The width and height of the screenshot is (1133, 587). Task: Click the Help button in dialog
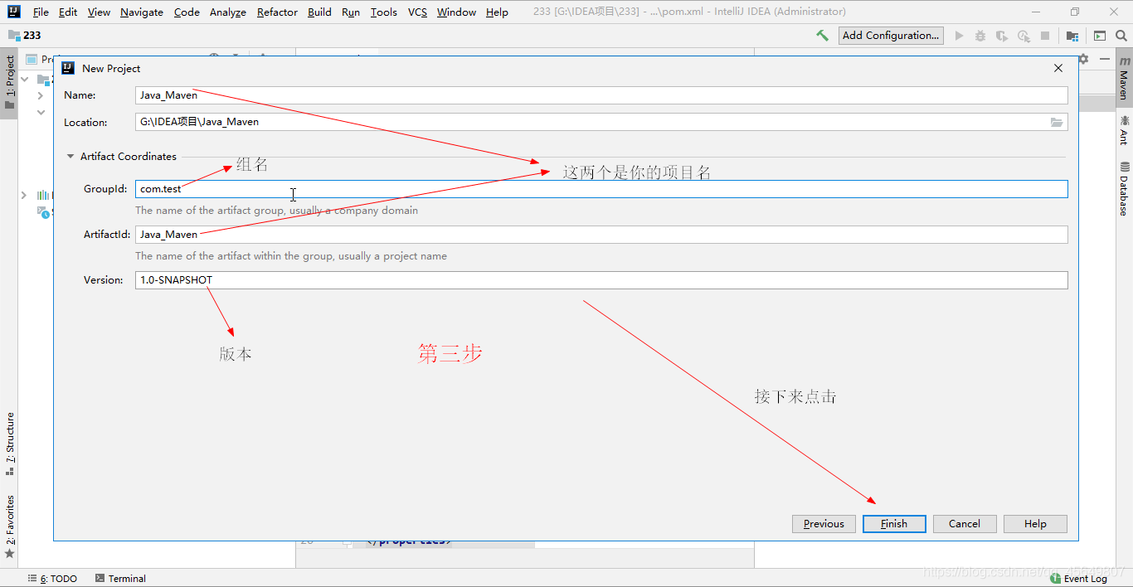[x=1035, y=524]
